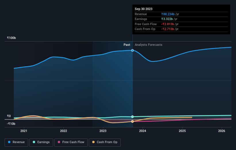Click the Analysts Forecasts label
Viewport: 236px width, 150px height.
[x=148, y=45]
